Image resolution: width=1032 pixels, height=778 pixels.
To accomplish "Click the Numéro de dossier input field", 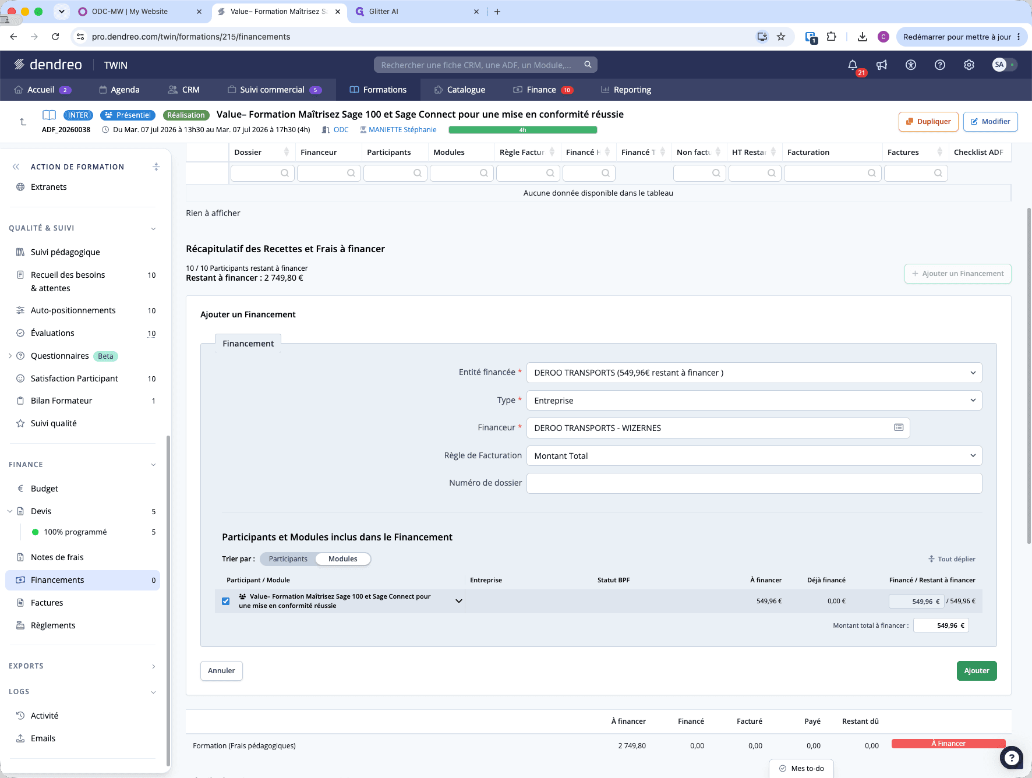I will tap(754, 483).
